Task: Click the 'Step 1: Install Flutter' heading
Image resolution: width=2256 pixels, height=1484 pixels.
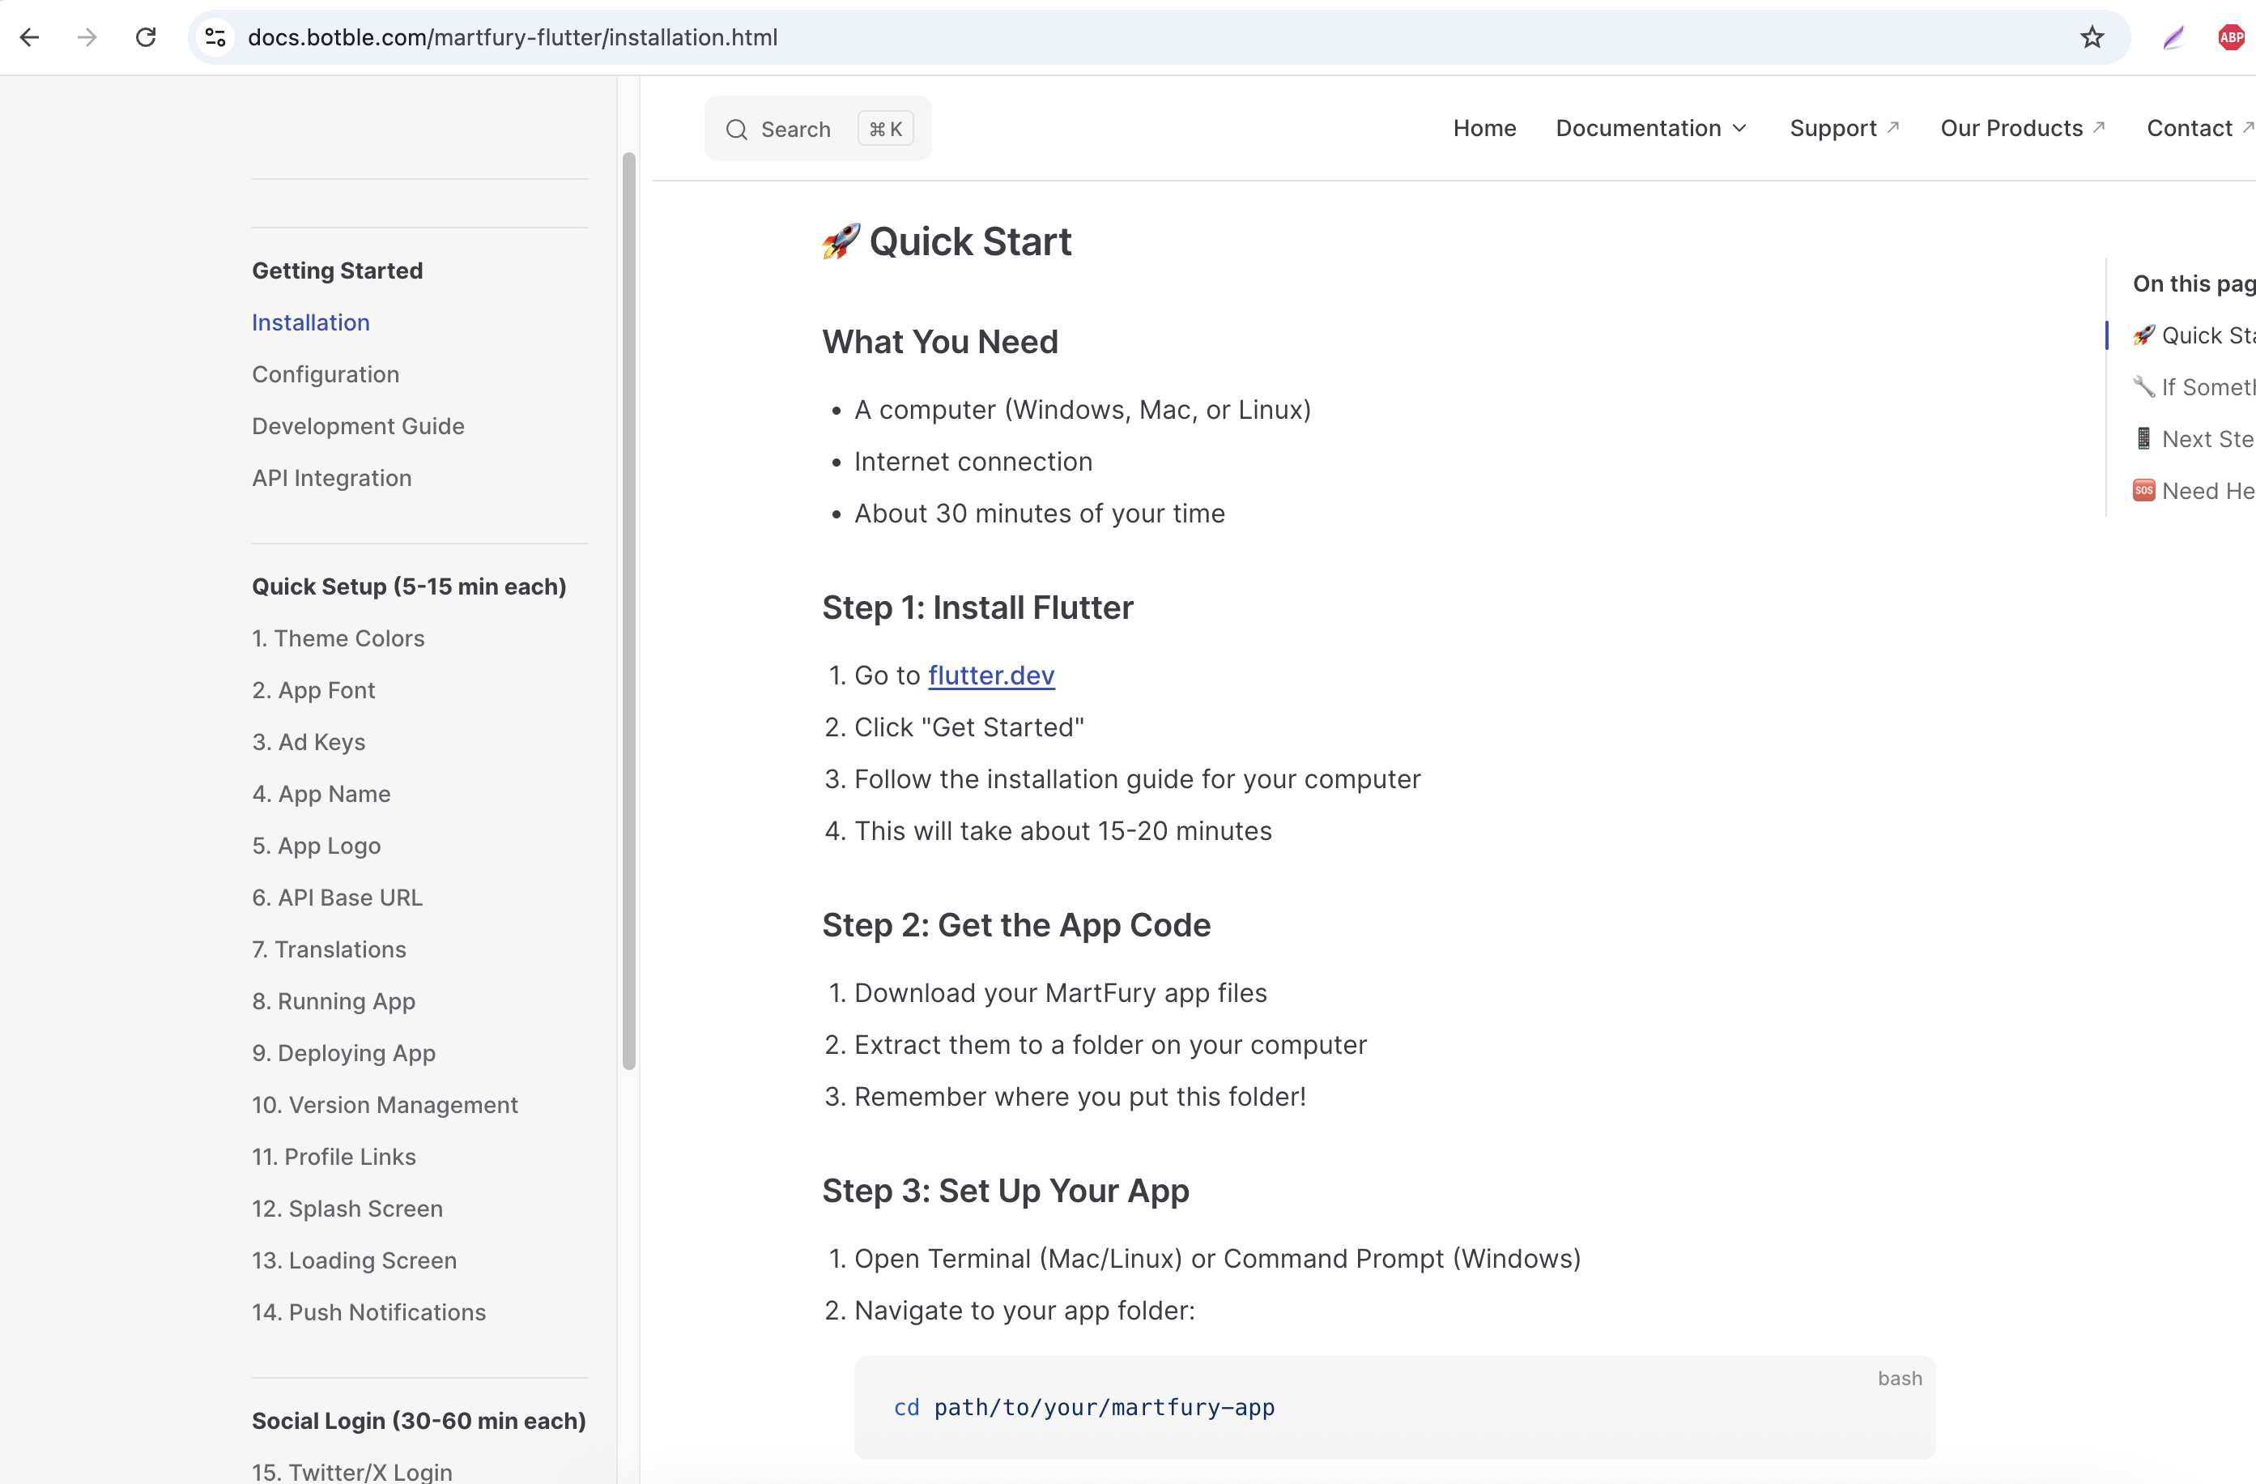Action: (x=977, y=608)
